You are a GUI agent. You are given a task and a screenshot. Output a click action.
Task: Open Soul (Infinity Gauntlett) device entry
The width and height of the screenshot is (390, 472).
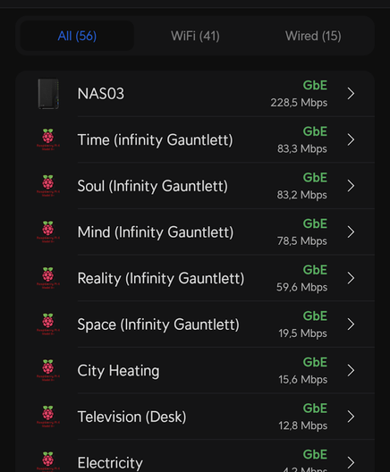196,186
